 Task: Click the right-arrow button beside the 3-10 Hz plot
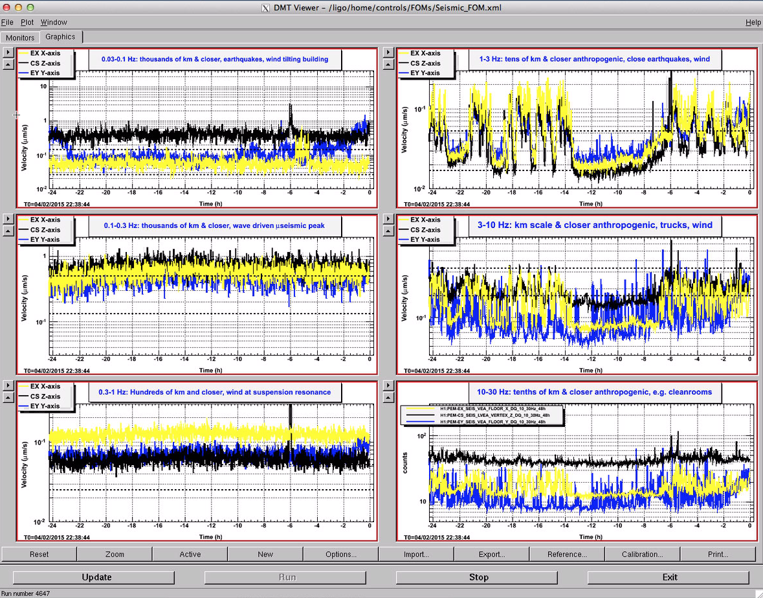click(388, 218)
